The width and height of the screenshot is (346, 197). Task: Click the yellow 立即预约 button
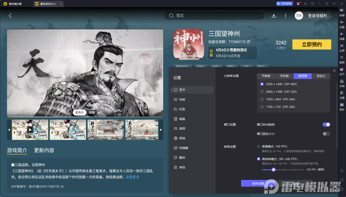pyautogui.click(x=312, y=44)
